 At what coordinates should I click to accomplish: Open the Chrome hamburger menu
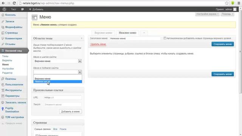(239, 3)
